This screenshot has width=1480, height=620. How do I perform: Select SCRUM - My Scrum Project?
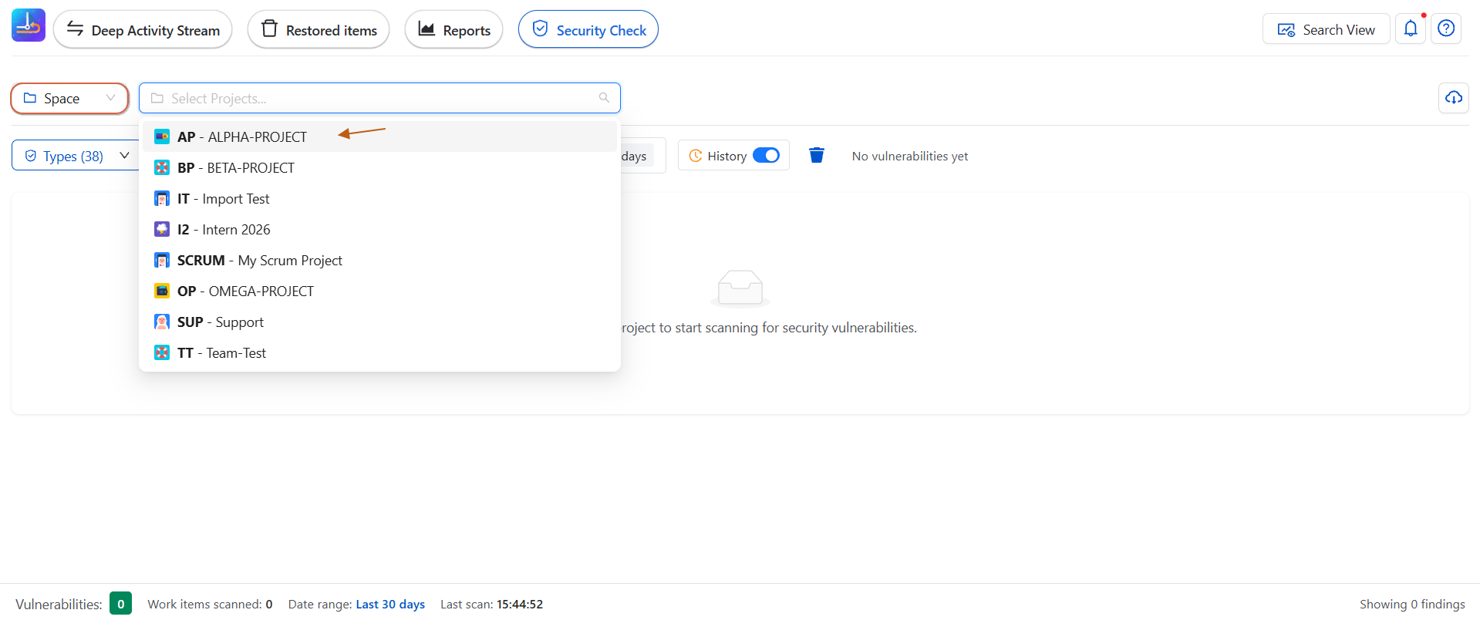point(379,260)
